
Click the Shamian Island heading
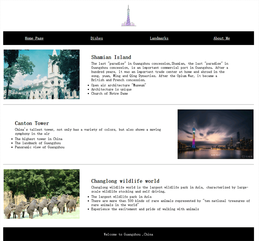pyautogui.click(x=111, y=57)
